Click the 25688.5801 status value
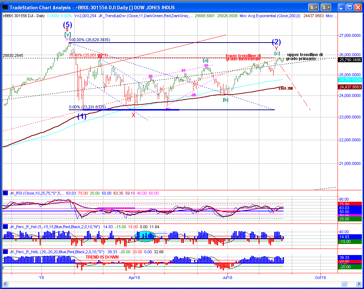Screen dimensions: 364x289 pos(205,16)
